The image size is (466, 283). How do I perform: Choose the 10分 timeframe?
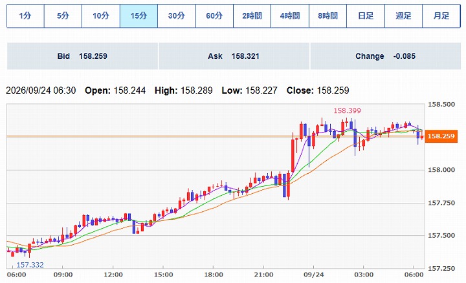point(101,16)
